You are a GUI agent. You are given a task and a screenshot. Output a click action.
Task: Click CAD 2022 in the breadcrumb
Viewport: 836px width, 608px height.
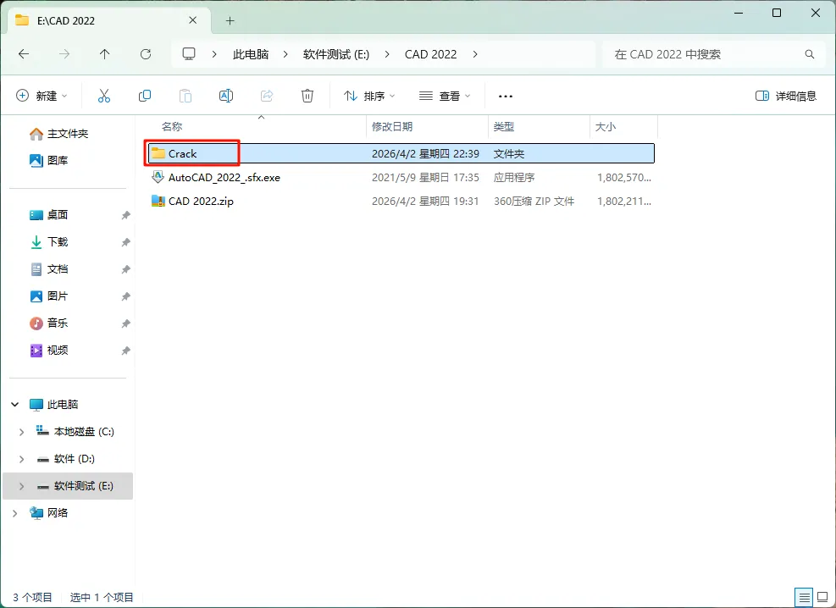point(431,54)
